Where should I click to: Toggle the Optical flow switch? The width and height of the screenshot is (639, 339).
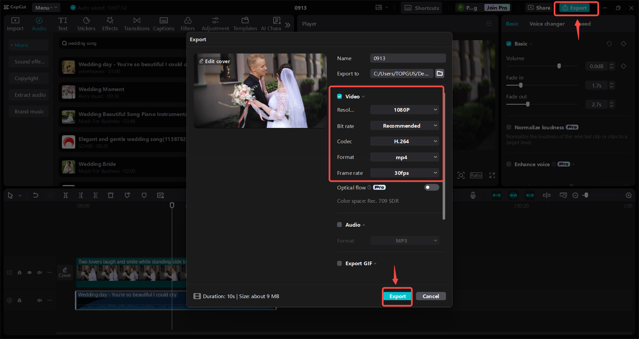point(432,187)
